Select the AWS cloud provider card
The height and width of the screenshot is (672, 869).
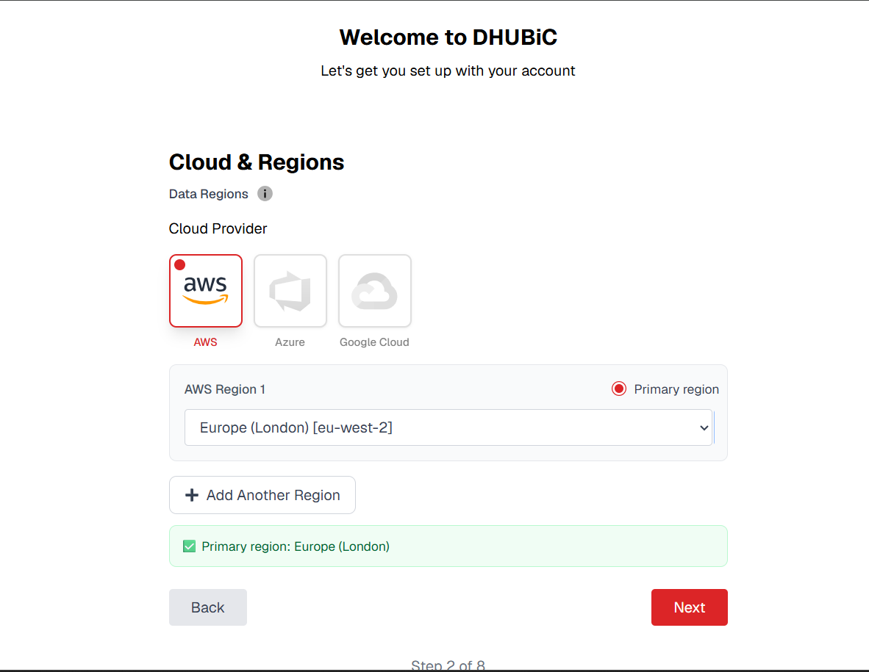coord(206,291)
